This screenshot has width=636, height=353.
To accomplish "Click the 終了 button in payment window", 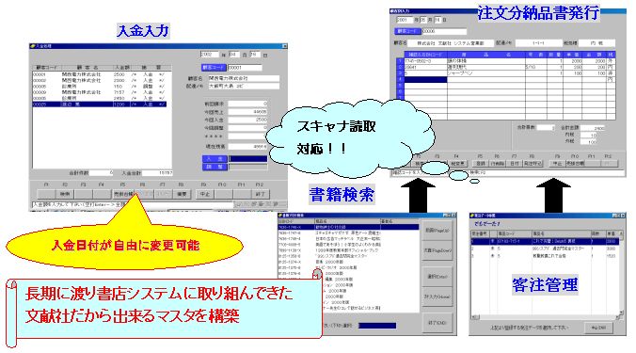I will click(x=260, y=194).
